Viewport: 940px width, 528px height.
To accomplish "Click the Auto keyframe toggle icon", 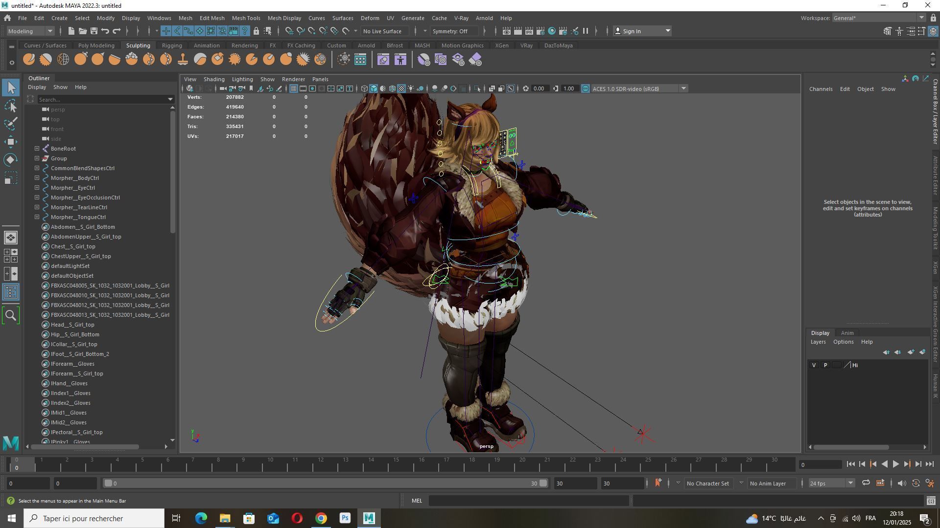I will click(x=916, y=484).
